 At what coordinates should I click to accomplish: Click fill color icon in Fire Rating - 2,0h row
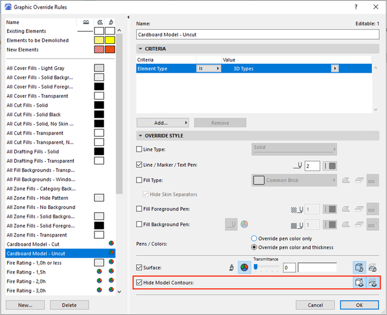click(99, 280)
